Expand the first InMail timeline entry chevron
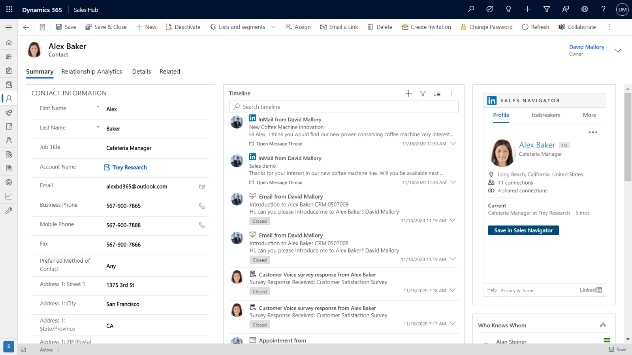Image resolution: width=632 pixels, height=355 pixels. tap(453, 144)
